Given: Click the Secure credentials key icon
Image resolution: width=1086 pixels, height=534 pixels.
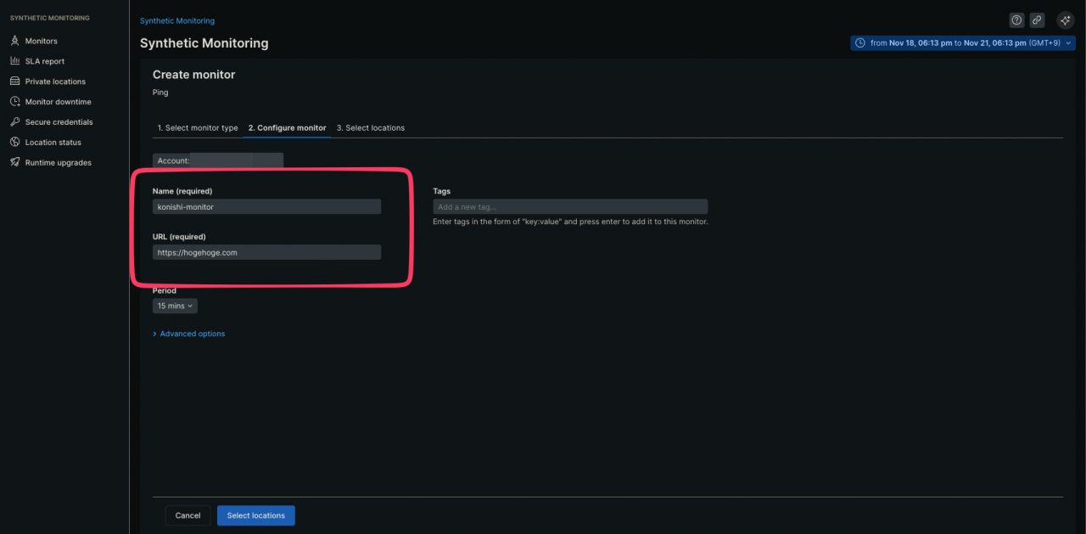Looking at the screenshot, I should [15, 122].
